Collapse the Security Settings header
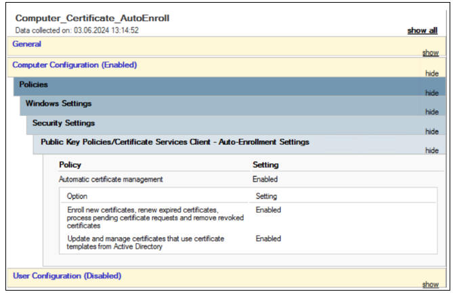The width and height of the screenshot is (453, 294). coord(64,123)
